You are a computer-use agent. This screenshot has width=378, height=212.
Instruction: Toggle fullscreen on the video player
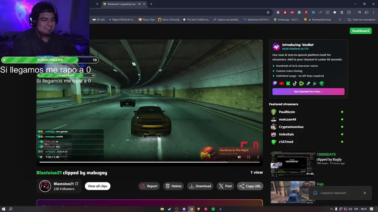249,157
